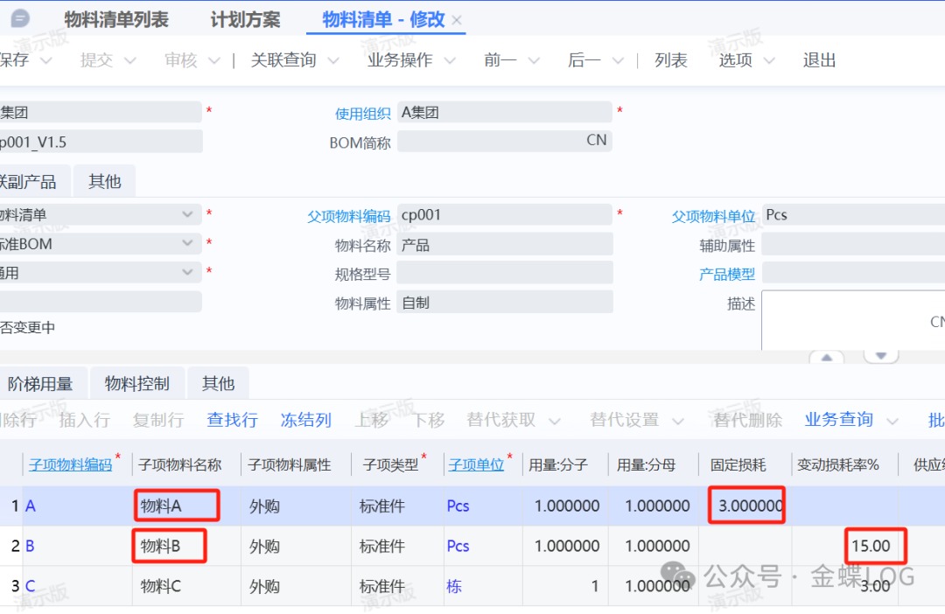Open the 计划方案 tab
The height and width of the screenshot is (614, 945).
point(245,19)
